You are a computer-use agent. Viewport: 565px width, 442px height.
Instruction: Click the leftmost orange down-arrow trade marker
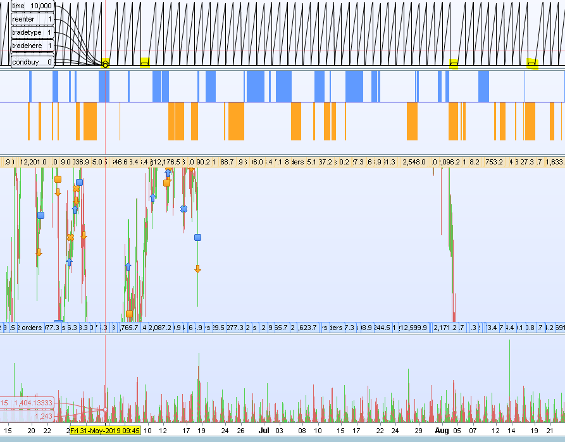[x=39, y=252]
